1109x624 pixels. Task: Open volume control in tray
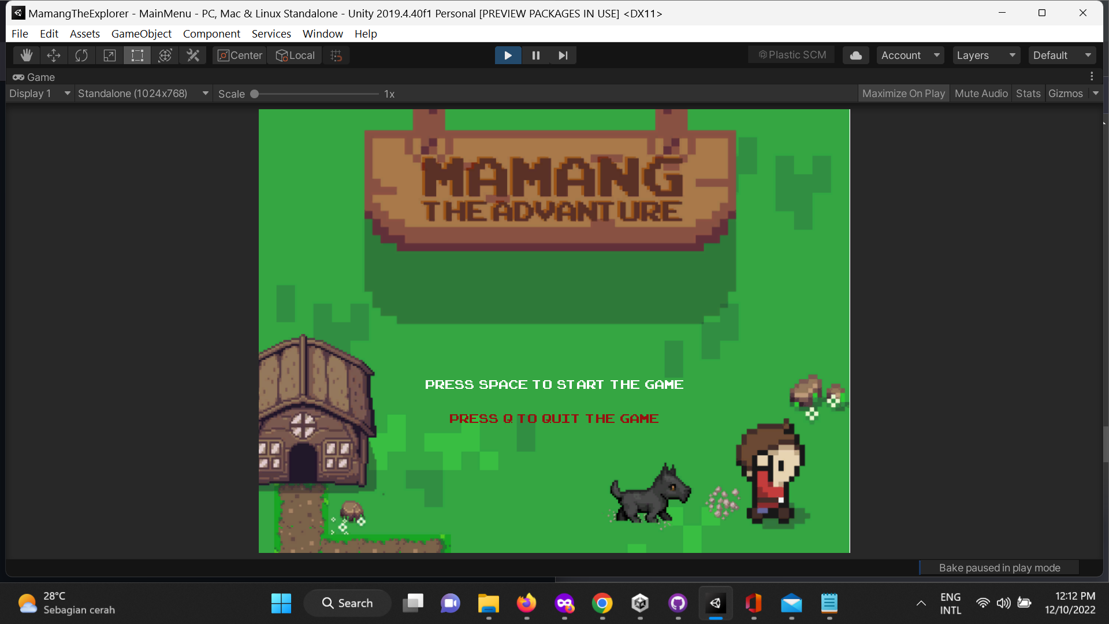pyautogui.click(x=1003, y=603)
